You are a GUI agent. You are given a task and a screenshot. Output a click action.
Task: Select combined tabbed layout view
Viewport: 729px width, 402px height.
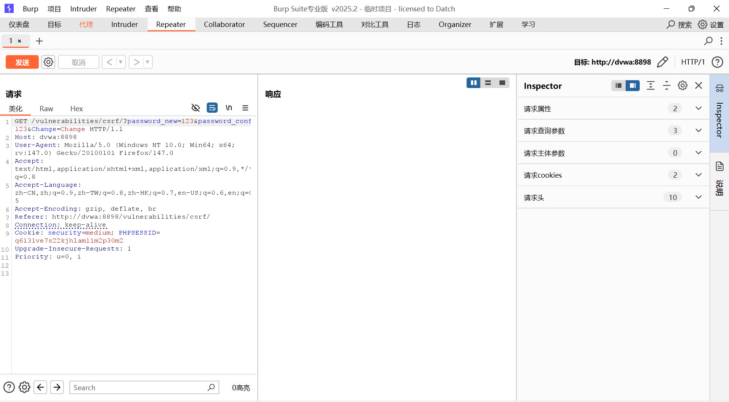502,83
